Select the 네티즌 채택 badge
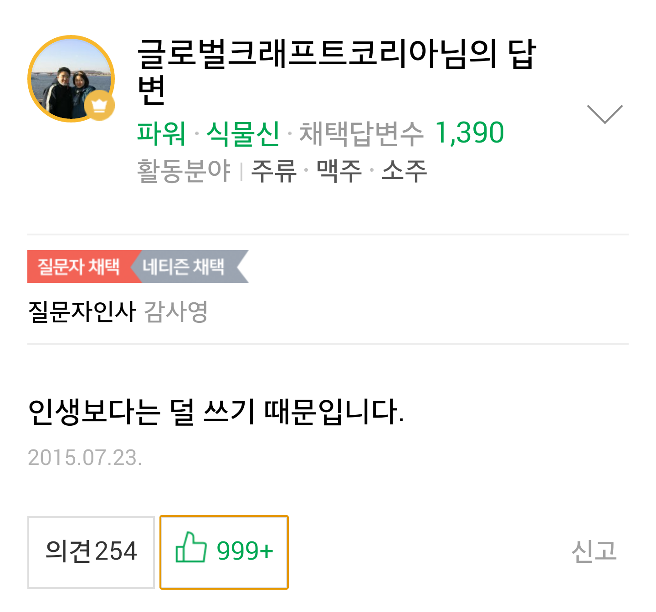This screenshot has width=656, height=612. click(184, 266)
